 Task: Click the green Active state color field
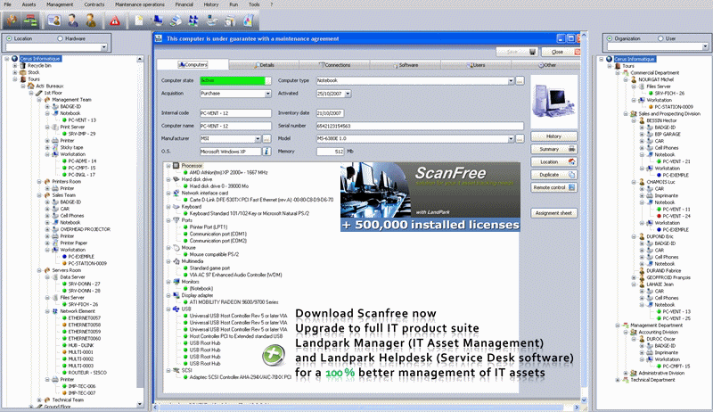(233, 80)
